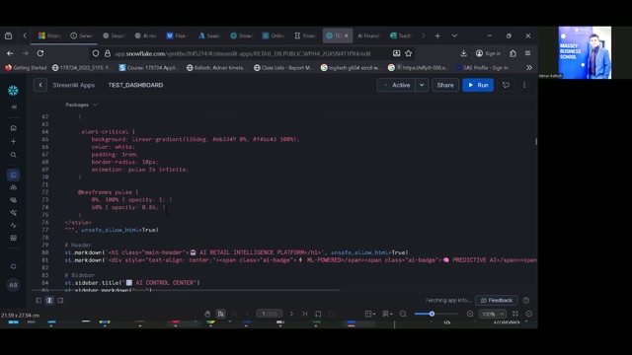This screenshot has width=632, height=355.
Task: Click the Share button
Action: tap(445, 85)
